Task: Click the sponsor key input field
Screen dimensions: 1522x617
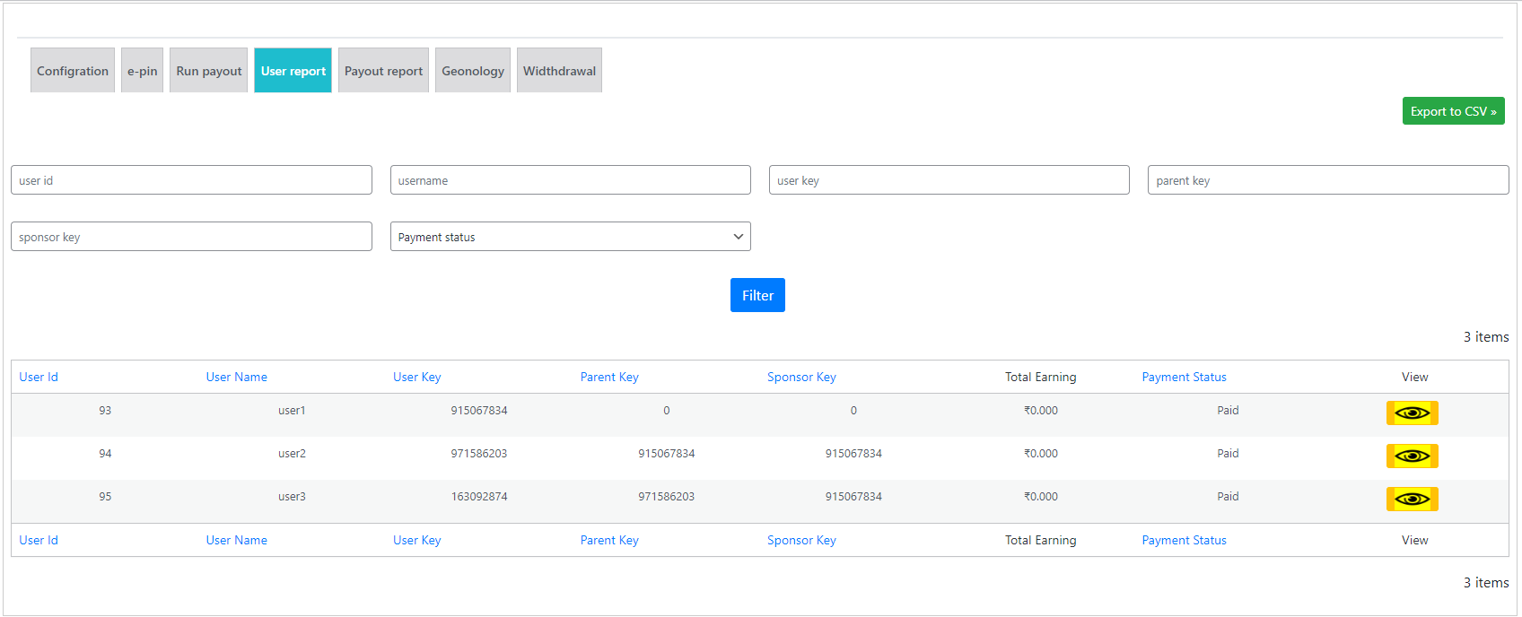Action: pyautogui.click(x=191, y=237)
